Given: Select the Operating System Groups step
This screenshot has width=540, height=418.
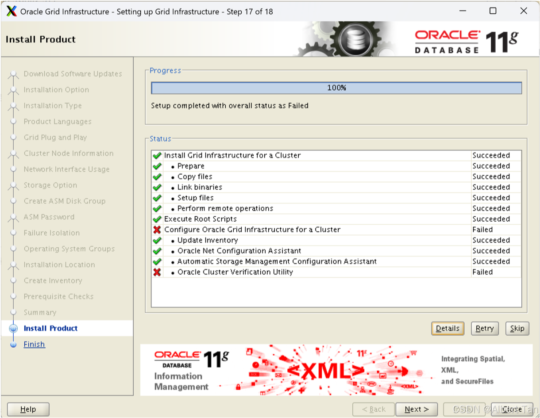Looking at the screenshot, I should [69, 249].
